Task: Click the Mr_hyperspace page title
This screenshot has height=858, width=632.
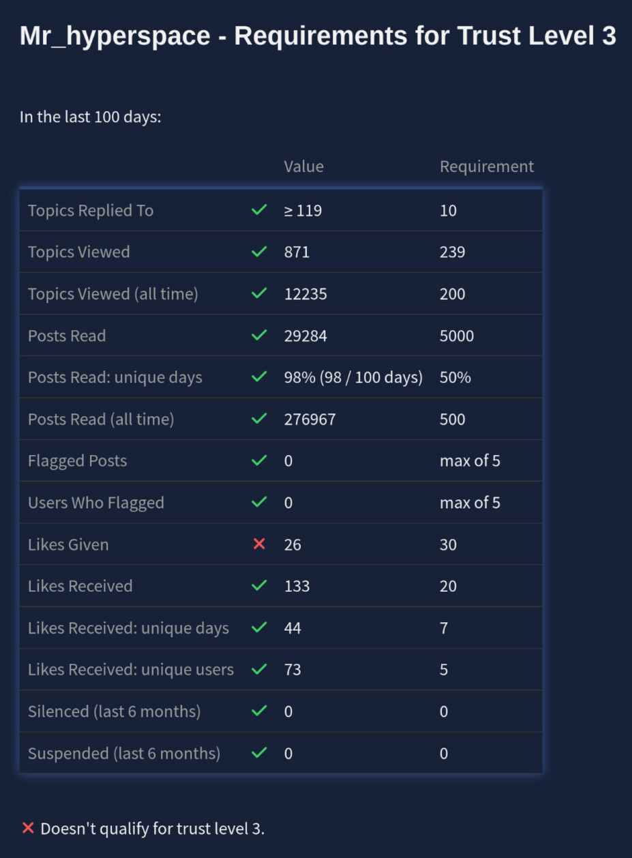Action: pyautogui.click(x=318, y=36)
